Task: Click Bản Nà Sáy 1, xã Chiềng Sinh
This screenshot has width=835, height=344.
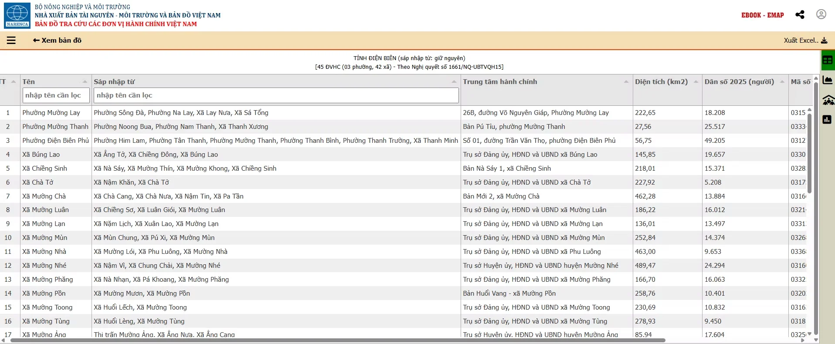Action: [507, 169]
